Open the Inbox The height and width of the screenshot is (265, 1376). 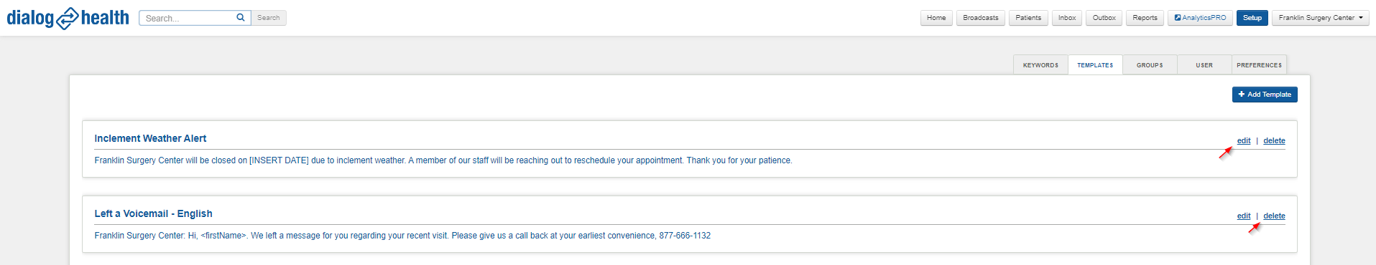coord(1067,18)
